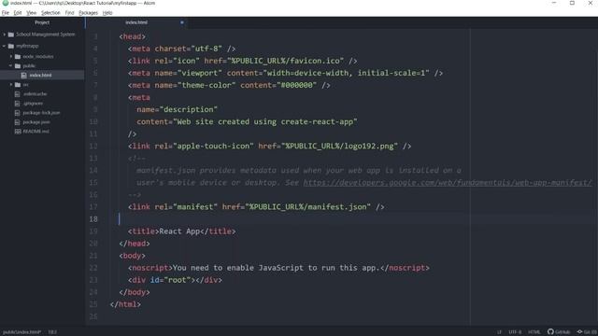Select package-lock.json in the project tree
This screenshot has height=336, width=598.
point(41,113)
